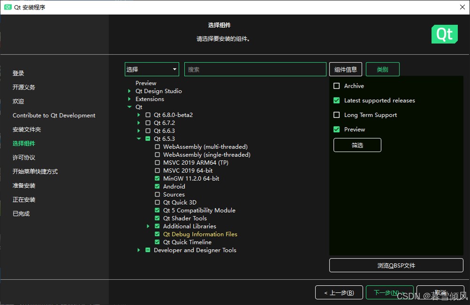Screen dimensions: 470x305
Task: Uncheck Qt Quick Timeline
Action: (157, 242)
